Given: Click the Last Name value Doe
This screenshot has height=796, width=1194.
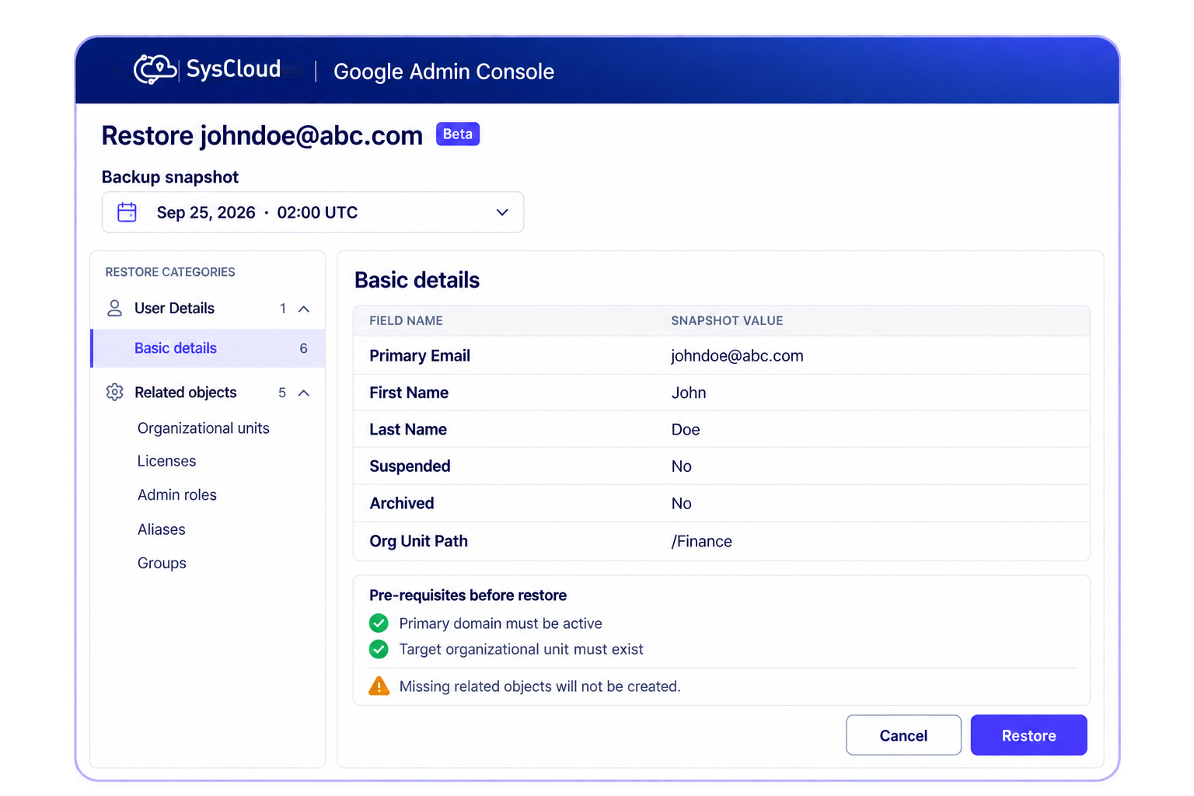Looking at the screenshot, I should (686, 430).
